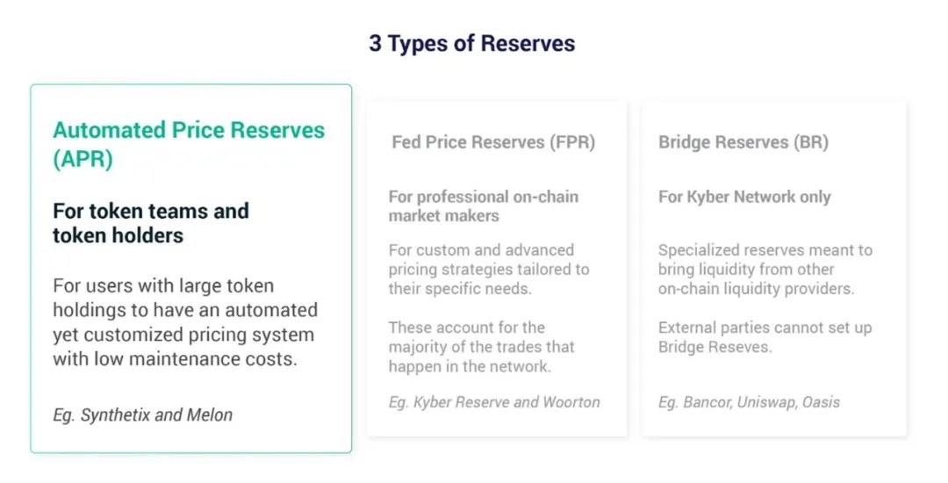Select the Fed Price Reserves (FPR) card

(497, 269)
